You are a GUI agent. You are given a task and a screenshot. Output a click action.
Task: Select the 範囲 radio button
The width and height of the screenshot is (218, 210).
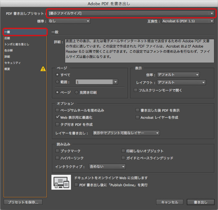(57, 82)
